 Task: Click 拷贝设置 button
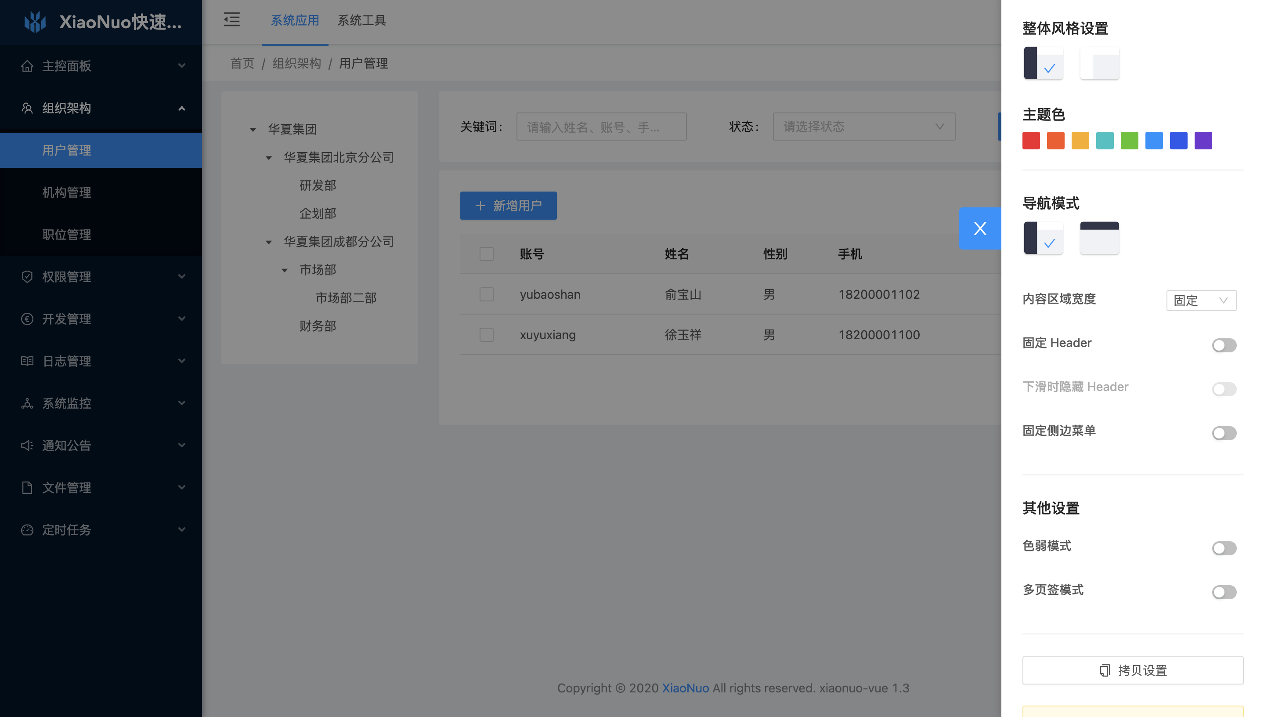[x=1133, y=670]
